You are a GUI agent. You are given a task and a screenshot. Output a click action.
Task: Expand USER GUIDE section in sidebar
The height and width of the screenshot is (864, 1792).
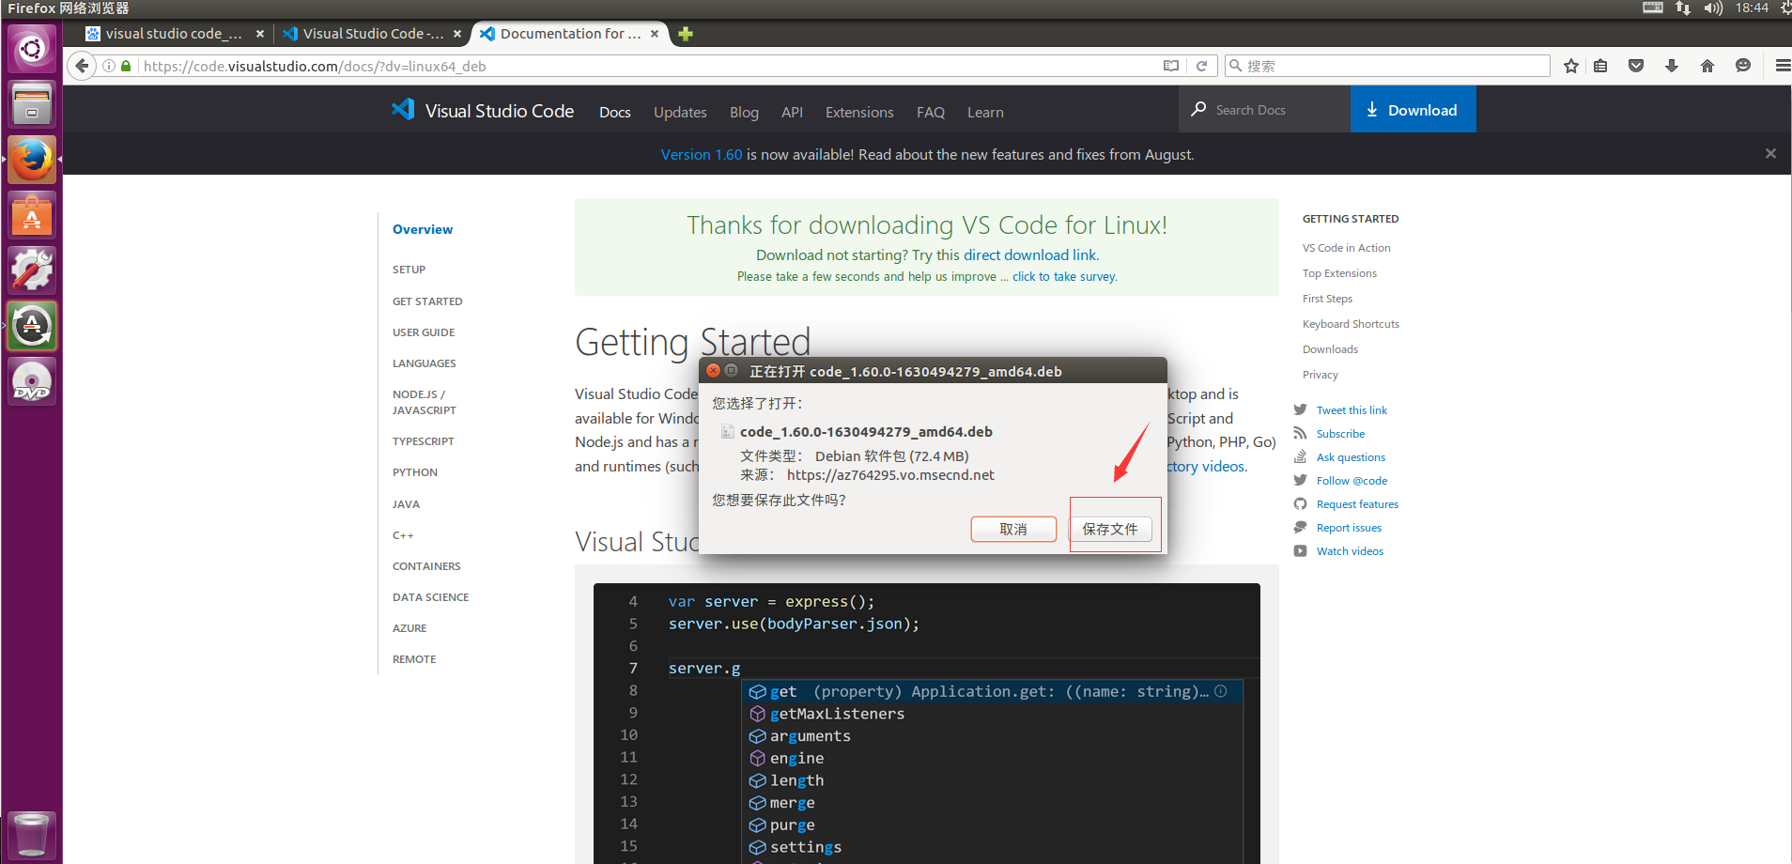[424, 332]
